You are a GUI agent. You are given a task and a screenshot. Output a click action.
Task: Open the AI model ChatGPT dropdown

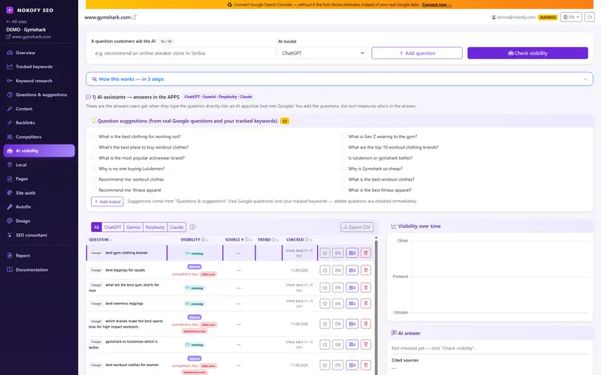point(323,53)
